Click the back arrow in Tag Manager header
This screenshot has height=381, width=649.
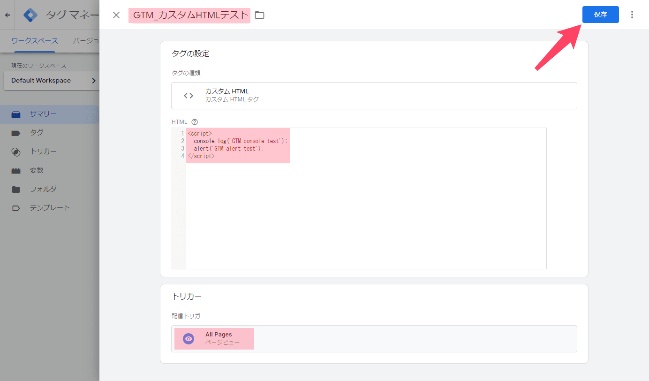[8, 15]
